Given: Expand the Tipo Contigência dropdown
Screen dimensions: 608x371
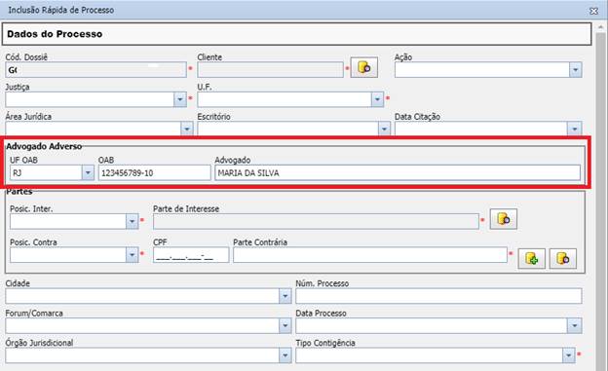Looking at the screenshot, I should (x=569, y=355).
